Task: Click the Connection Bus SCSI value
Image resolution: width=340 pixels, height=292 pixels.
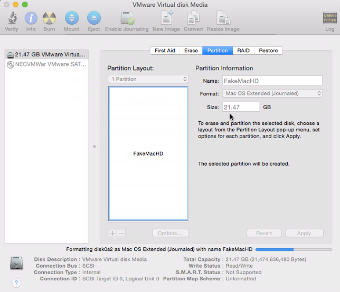Action: [x=88, y=266]
